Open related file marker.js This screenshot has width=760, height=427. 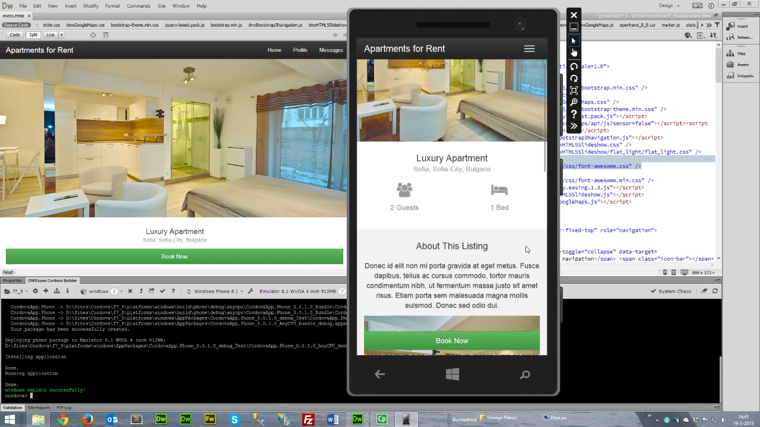671,25
